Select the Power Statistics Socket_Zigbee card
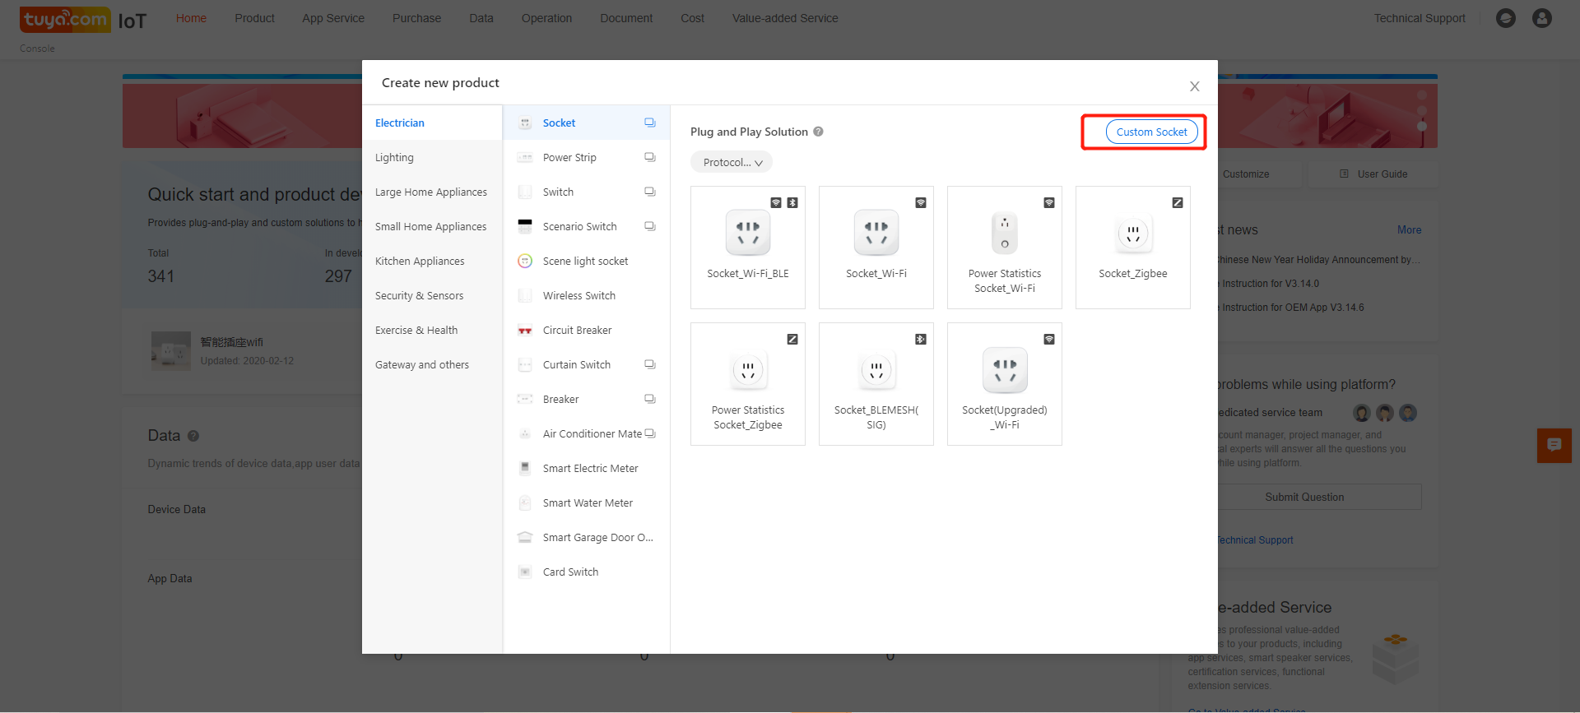Screen dimensions: 1580x713 747,384
